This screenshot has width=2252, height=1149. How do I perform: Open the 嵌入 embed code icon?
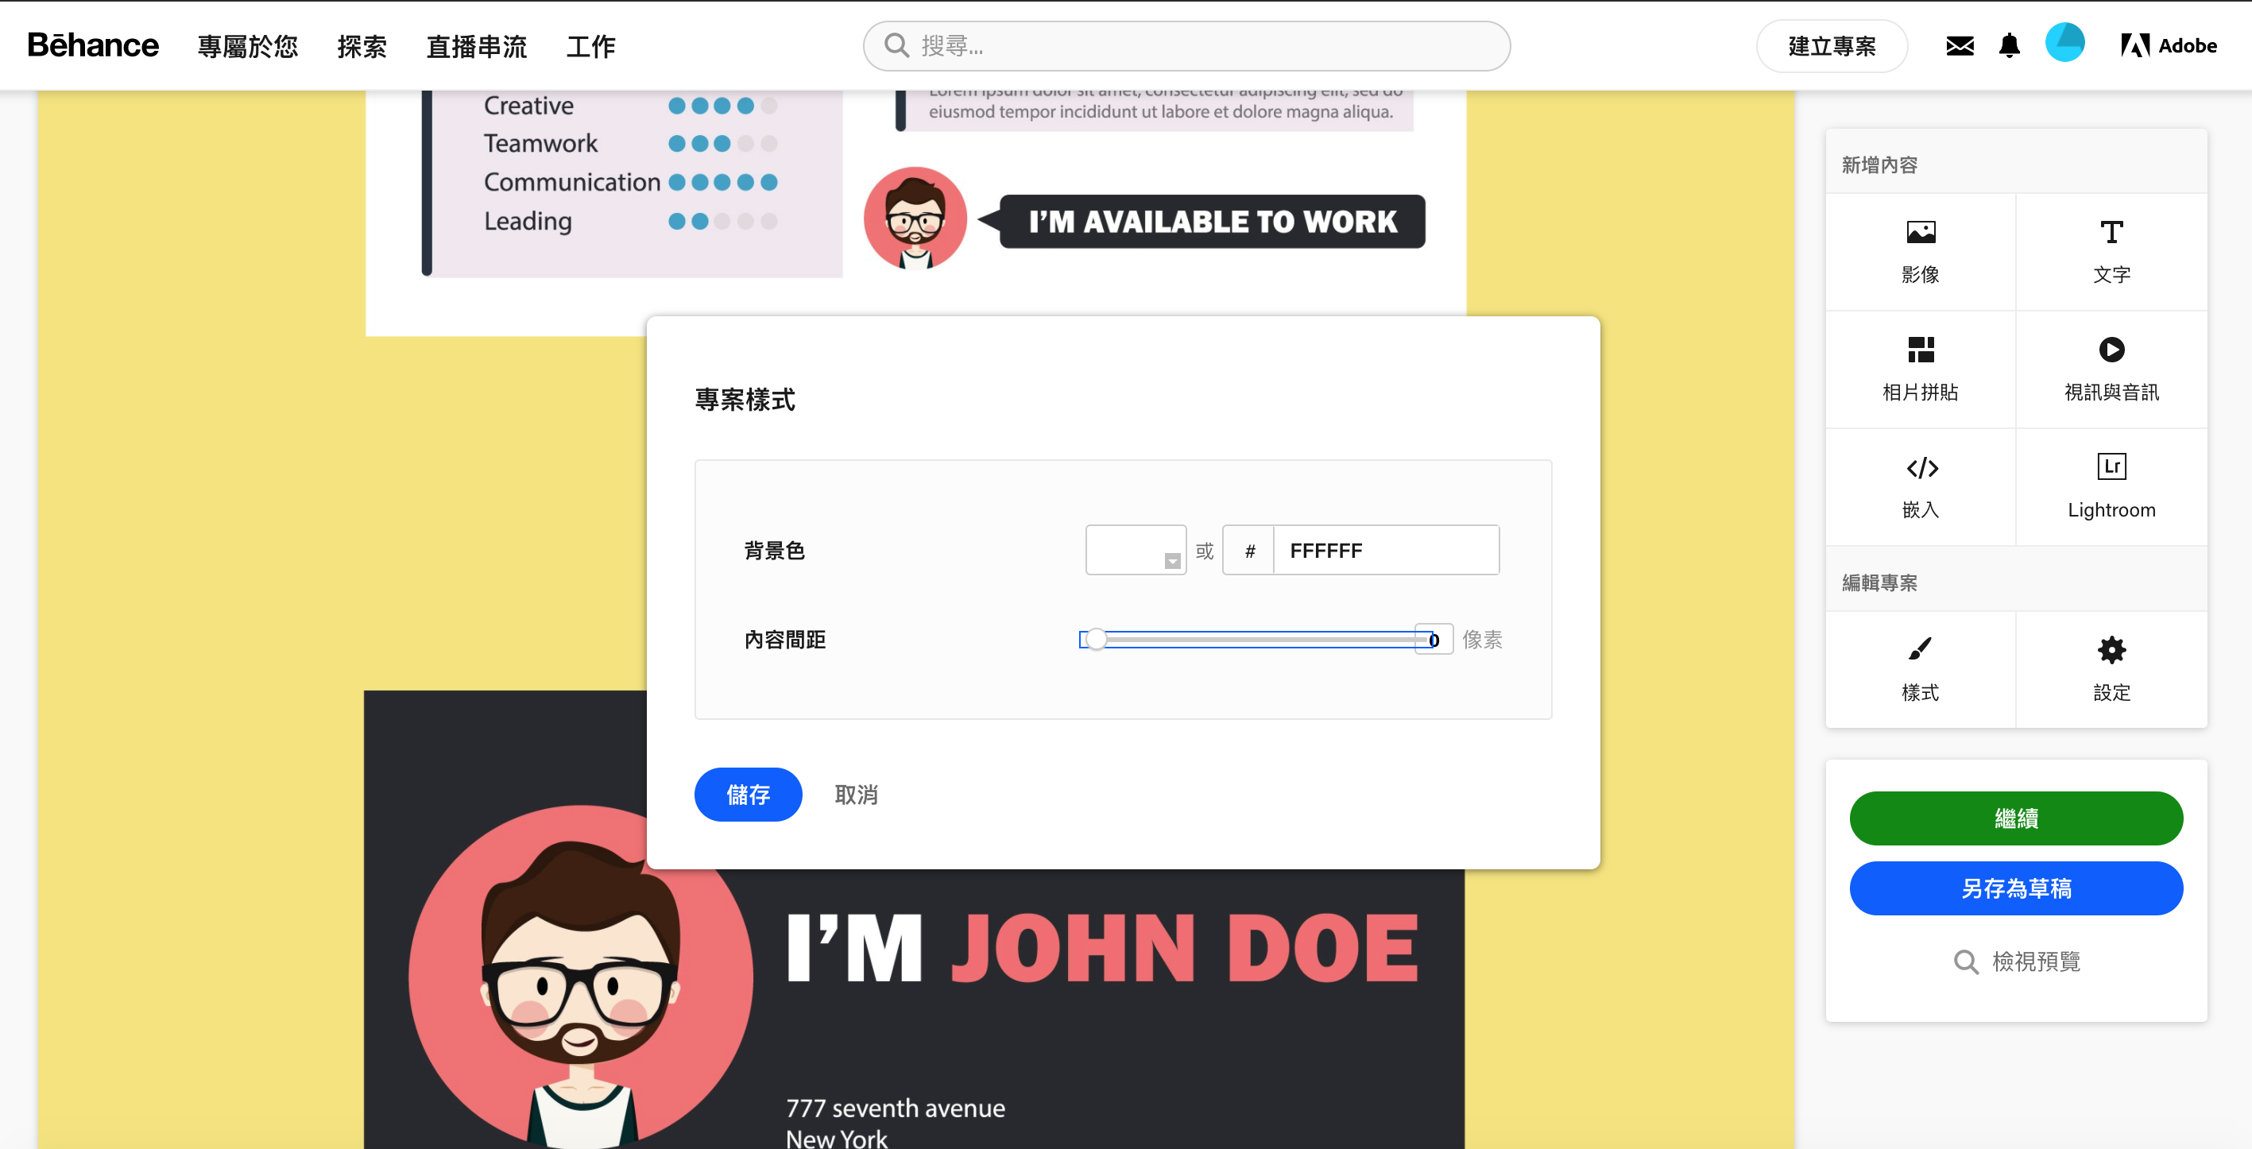pyautogui.click(x=1920, y=468)
